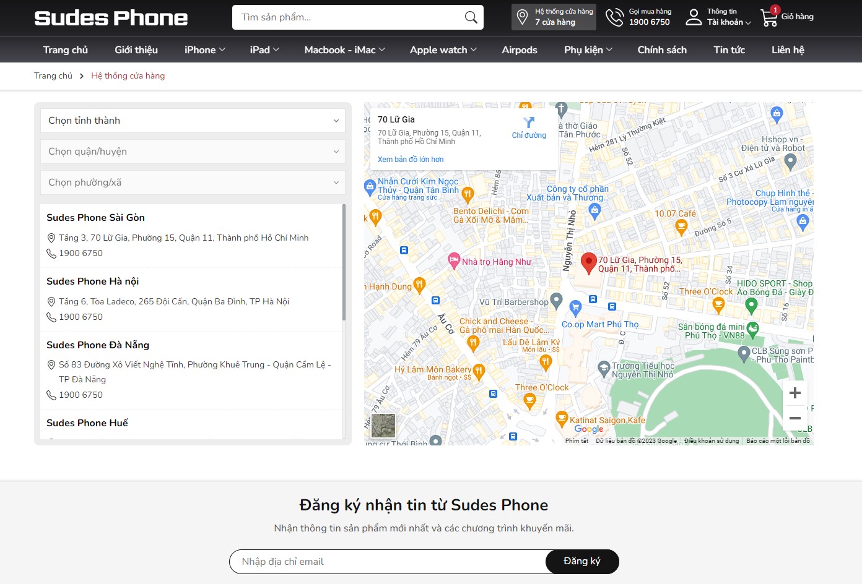The image size is (862, 584).
Task: Click the Hệ thống cửa hàng breadcrumb
Action: click(x=128, y=75)
